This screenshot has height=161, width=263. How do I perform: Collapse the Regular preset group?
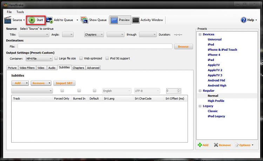pos(200,91)
